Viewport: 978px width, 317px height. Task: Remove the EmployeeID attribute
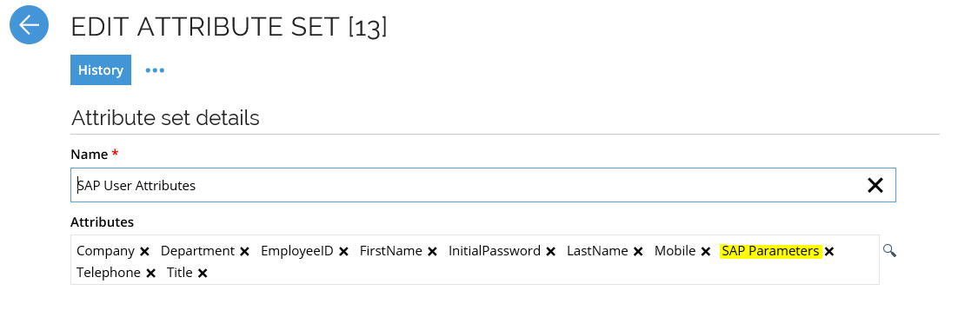pos(343,252)
